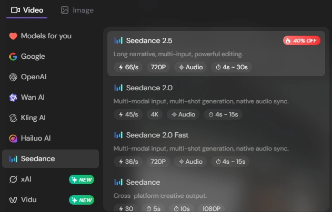Select Seedance in the sidebar
This screenshot has width=332, height=212.
[51, 159]
